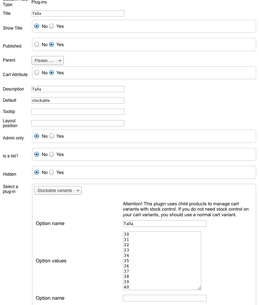The height and width of the screenshot is (305, 259).
Task: Click the empty second Option name field
Action: coord(165,298)
